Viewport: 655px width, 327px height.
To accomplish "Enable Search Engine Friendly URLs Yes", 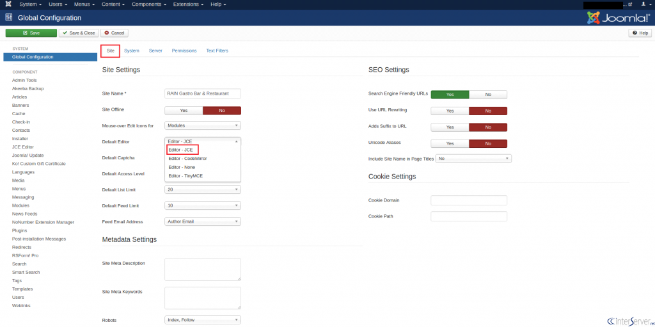I will pyautogui.click(x=450, y=95).
